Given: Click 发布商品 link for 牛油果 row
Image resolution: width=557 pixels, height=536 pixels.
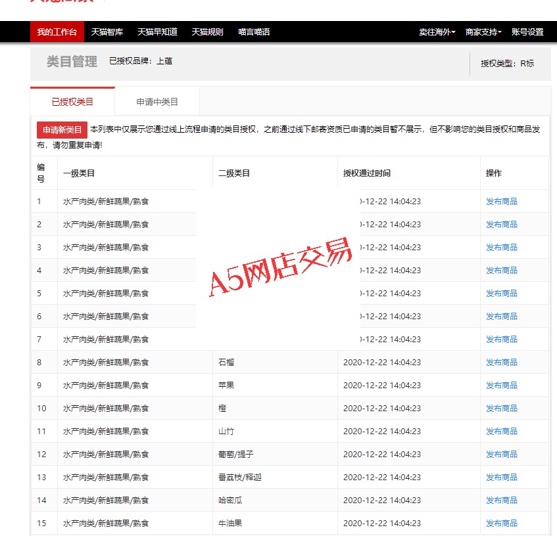Looking at the screenshot, I should tap(502, 524).
